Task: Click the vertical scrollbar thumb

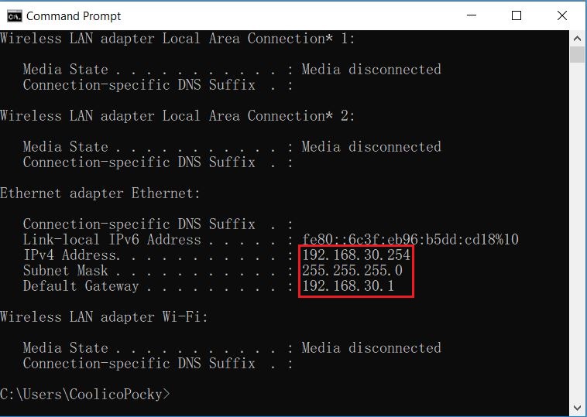Action: 577,55
